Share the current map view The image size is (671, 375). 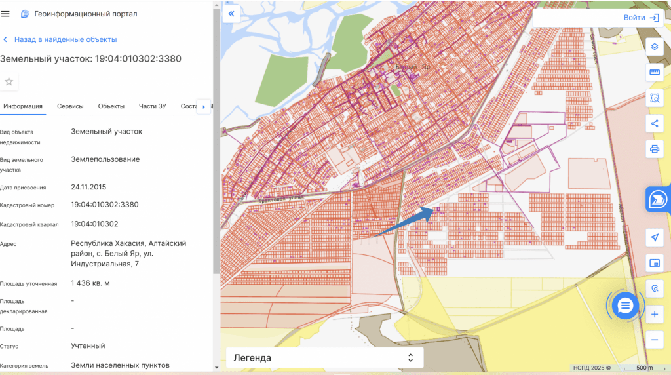click(x=654, y=123)
